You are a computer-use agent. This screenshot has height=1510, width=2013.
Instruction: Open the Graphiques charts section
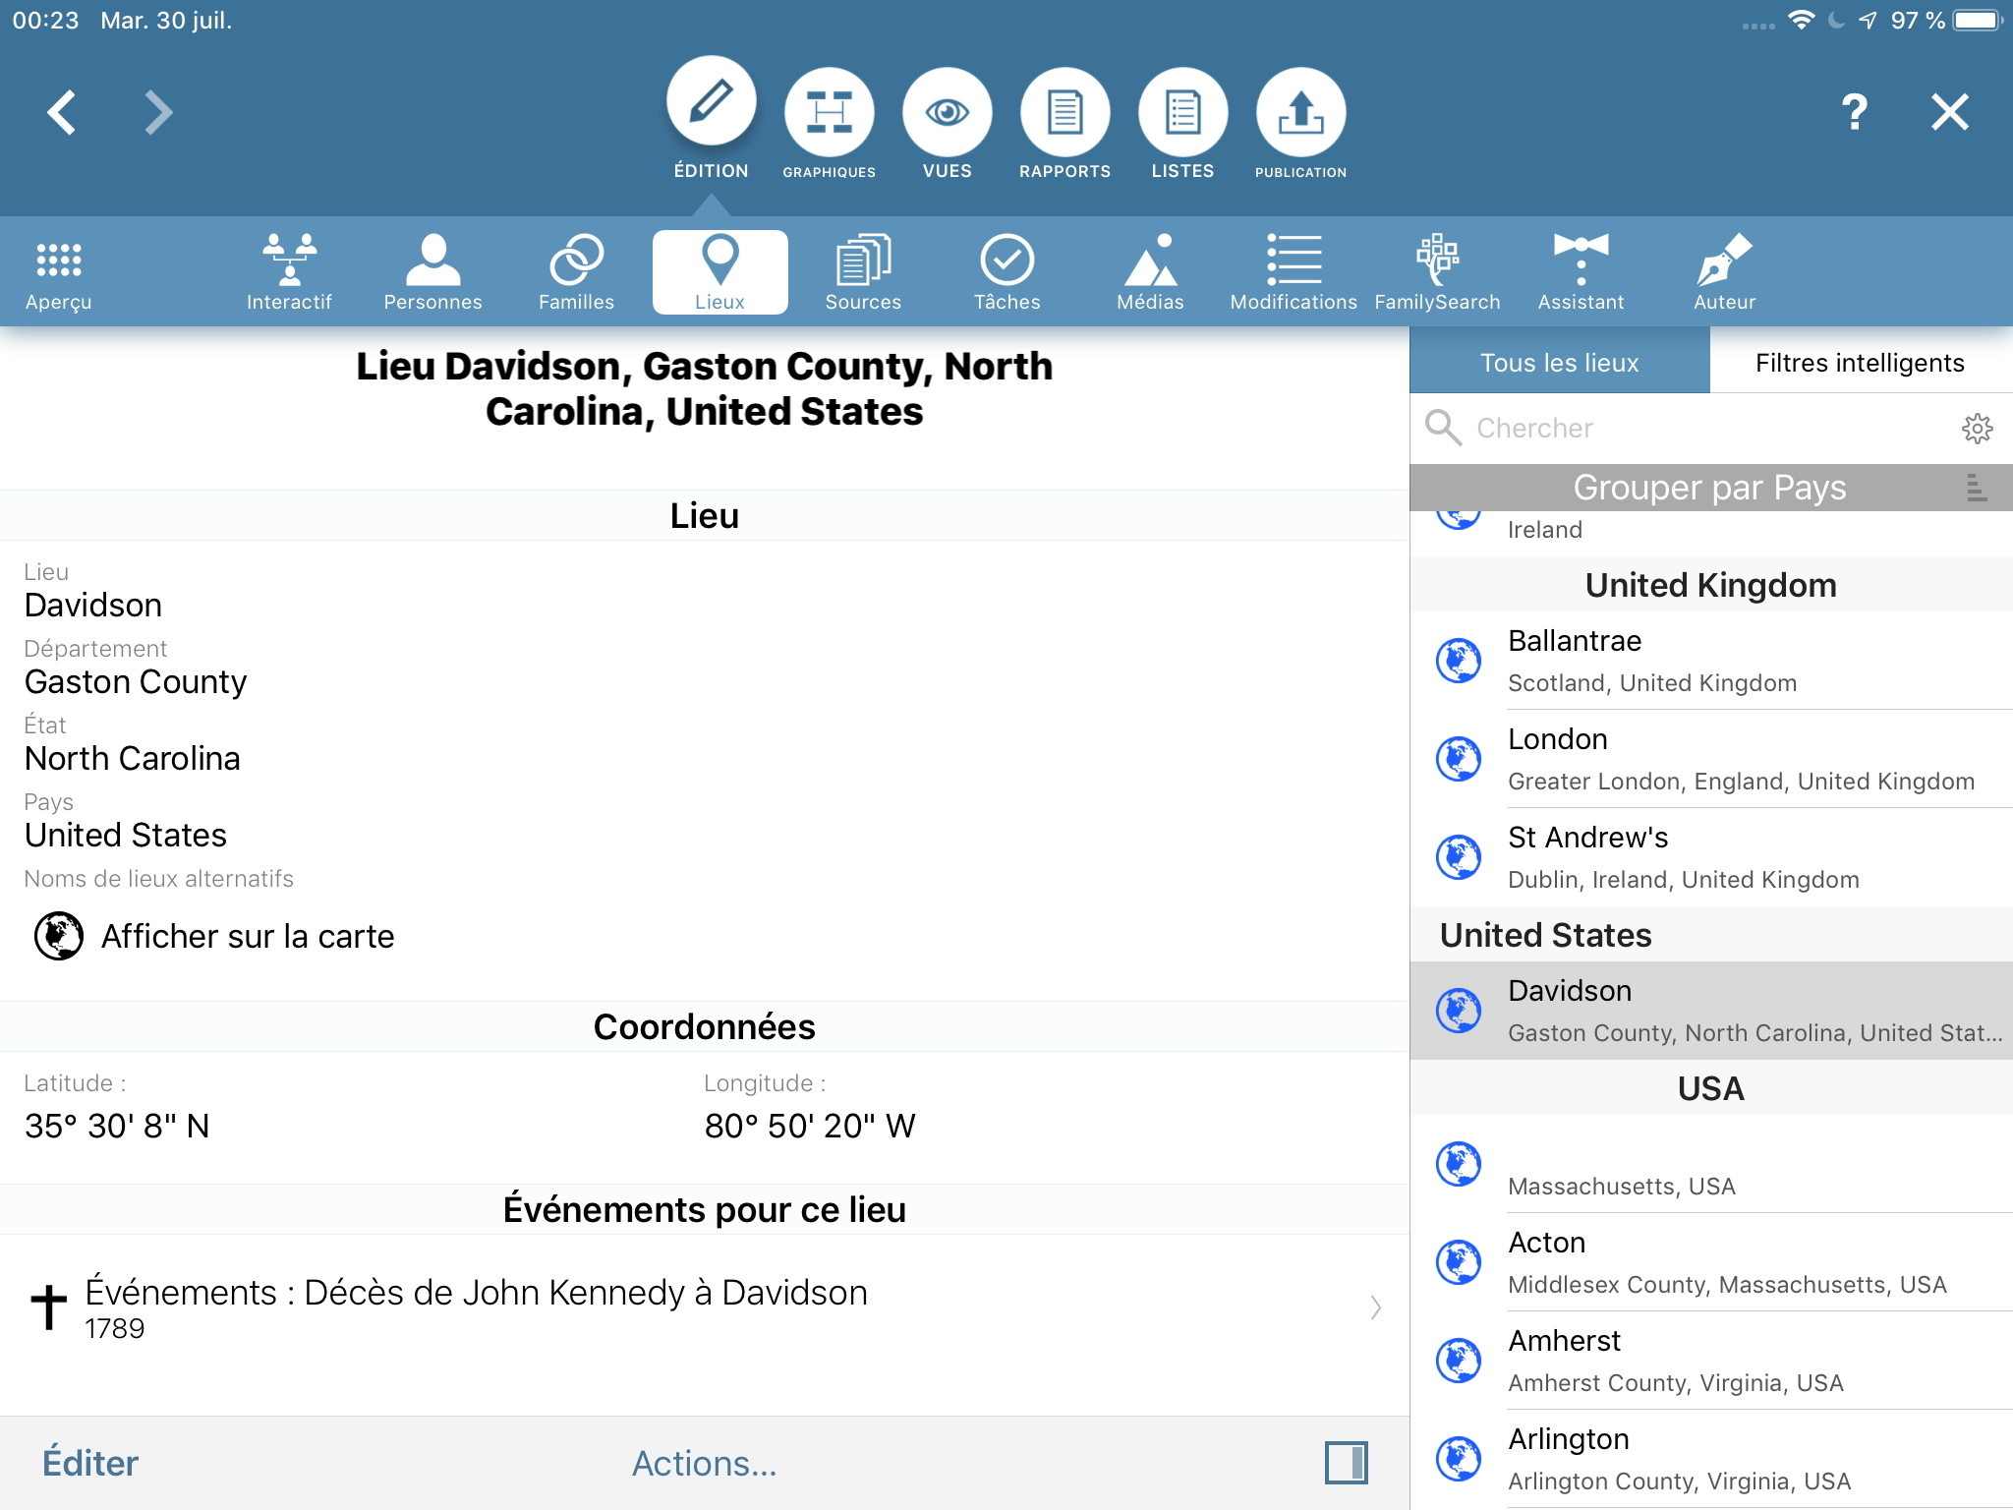829,113
